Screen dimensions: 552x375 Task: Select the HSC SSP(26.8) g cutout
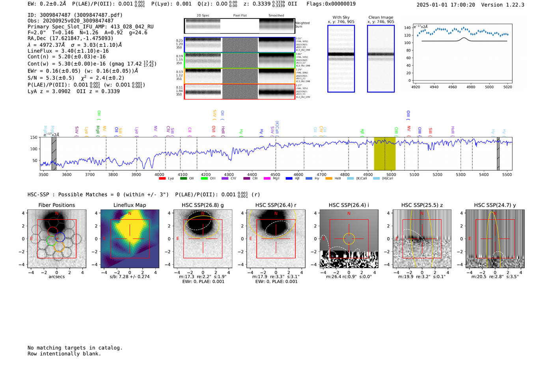(203, 238)
